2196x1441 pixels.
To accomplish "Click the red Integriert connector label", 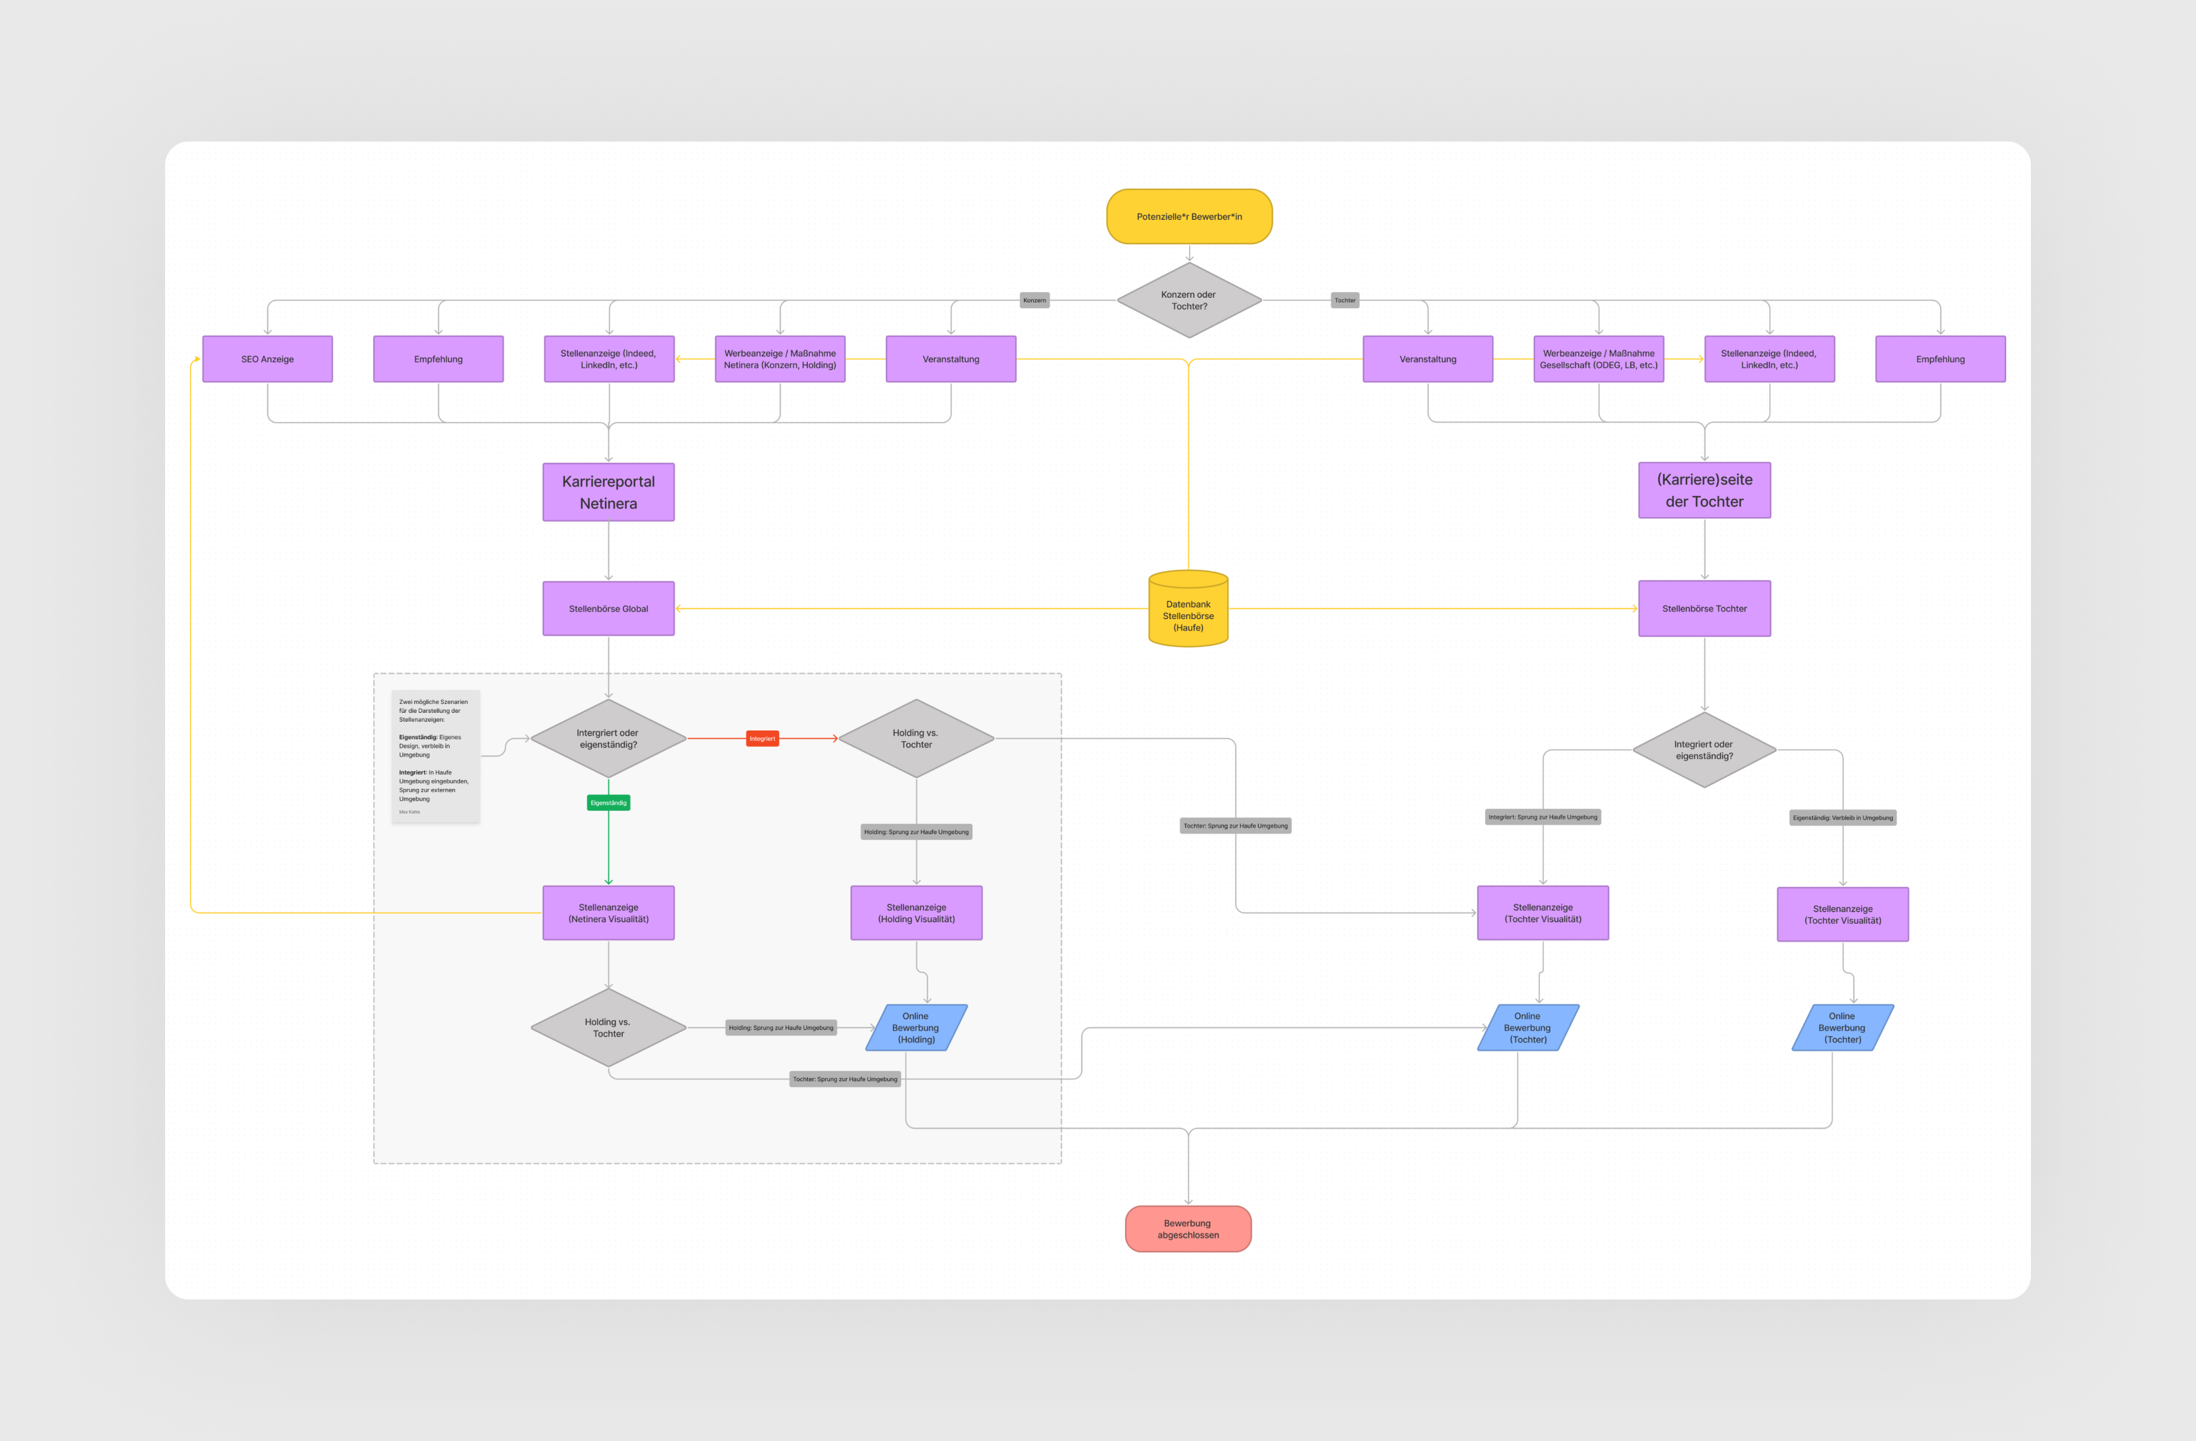I will [x=762, y=738].
